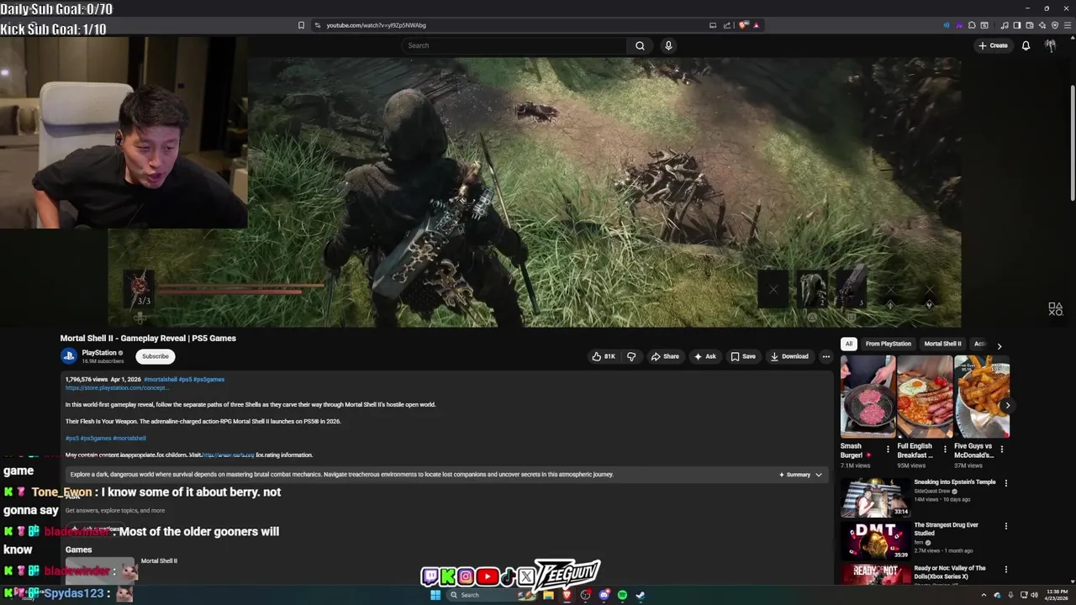This screenshot has height=605, width=1076.
Task: Open PlayStation channel avatar
Action: coord(69,356)
